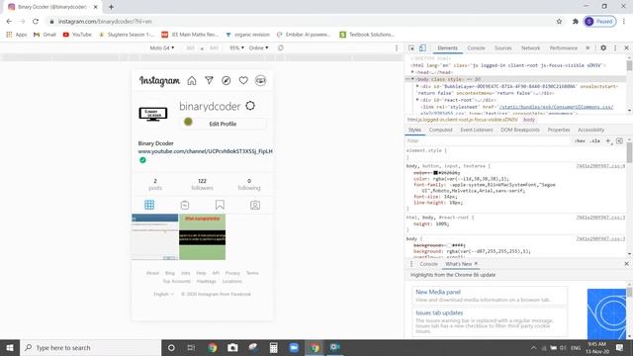Open the first post thumbnail

pyautogui.click(x=155, y=237)
